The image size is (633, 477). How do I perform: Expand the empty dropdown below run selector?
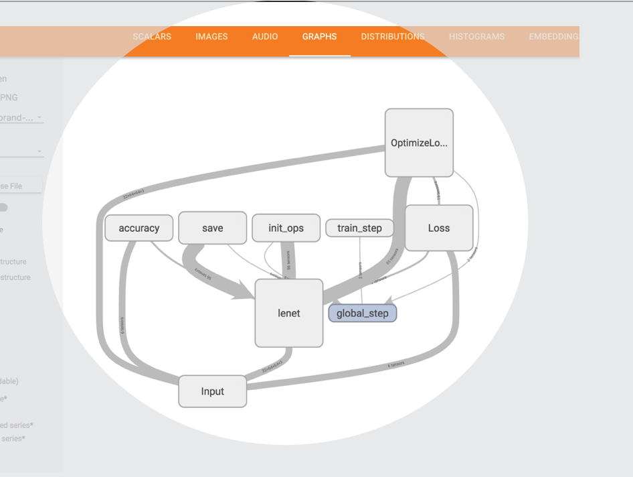(21, 151)
